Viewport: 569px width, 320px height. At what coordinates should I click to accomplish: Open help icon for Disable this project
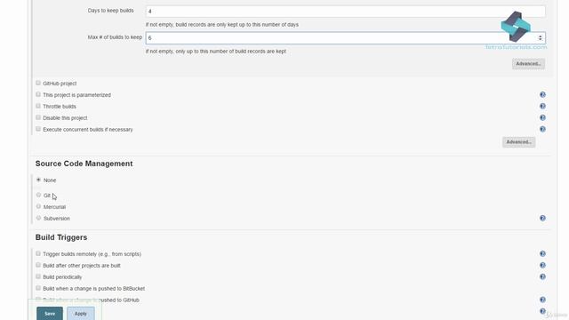542,118
